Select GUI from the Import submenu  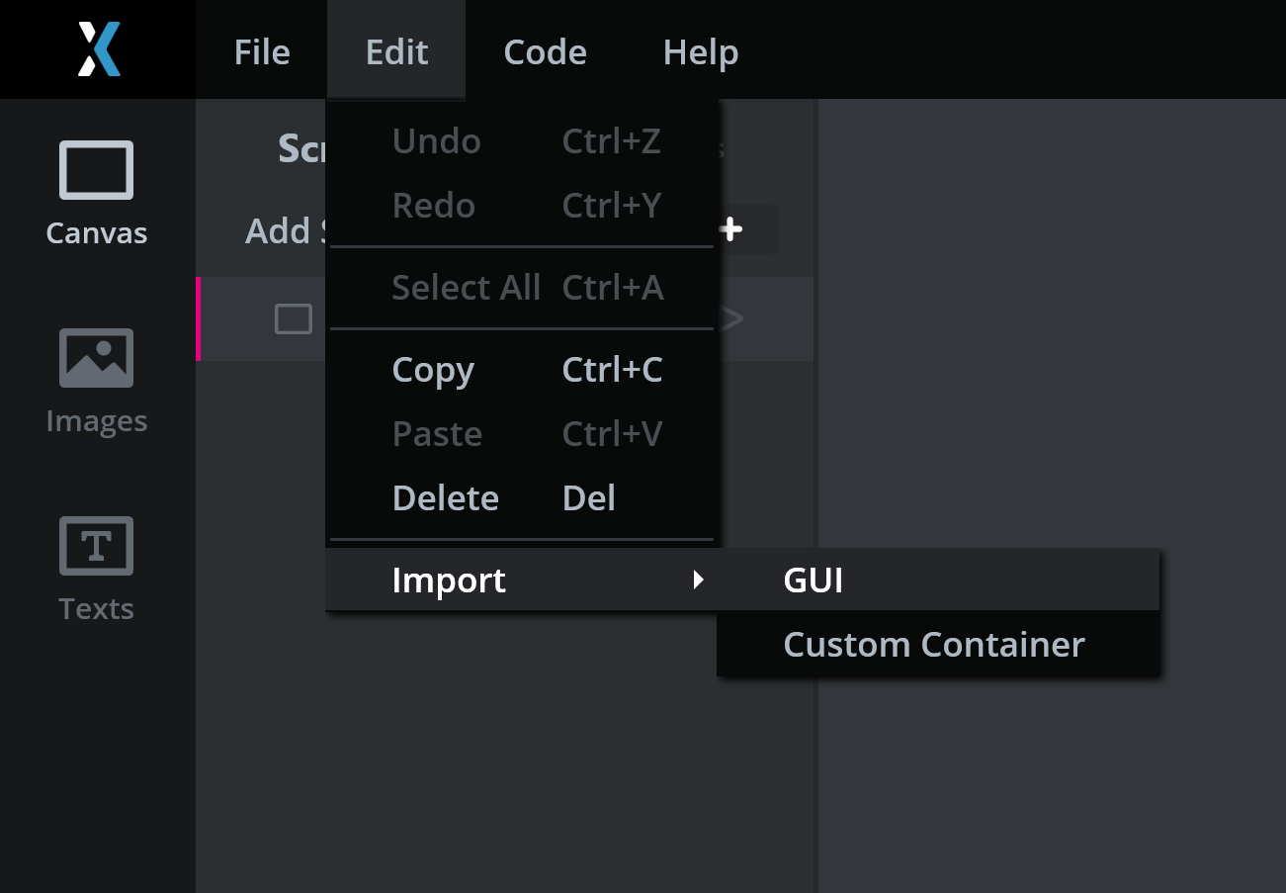(813, 580)
